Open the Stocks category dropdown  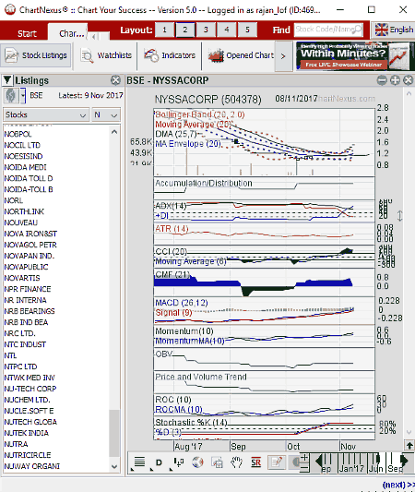46,114
